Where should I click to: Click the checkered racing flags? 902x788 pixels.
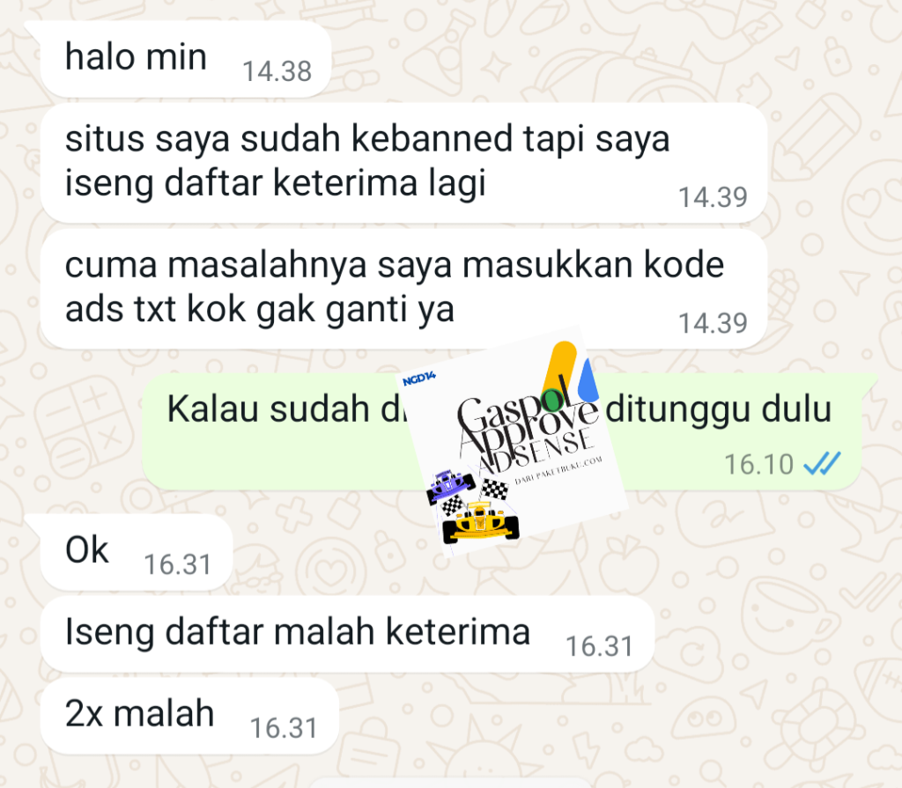click(x=475, y=497)
